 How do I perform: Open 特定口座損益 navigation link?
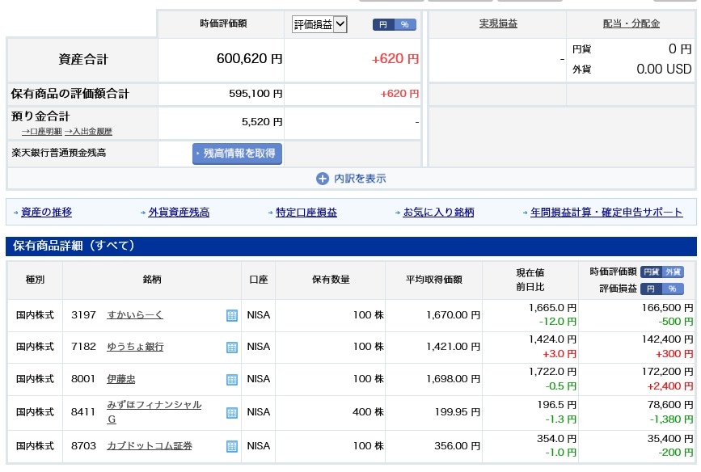pyautogui.click(x=306, y=213)
